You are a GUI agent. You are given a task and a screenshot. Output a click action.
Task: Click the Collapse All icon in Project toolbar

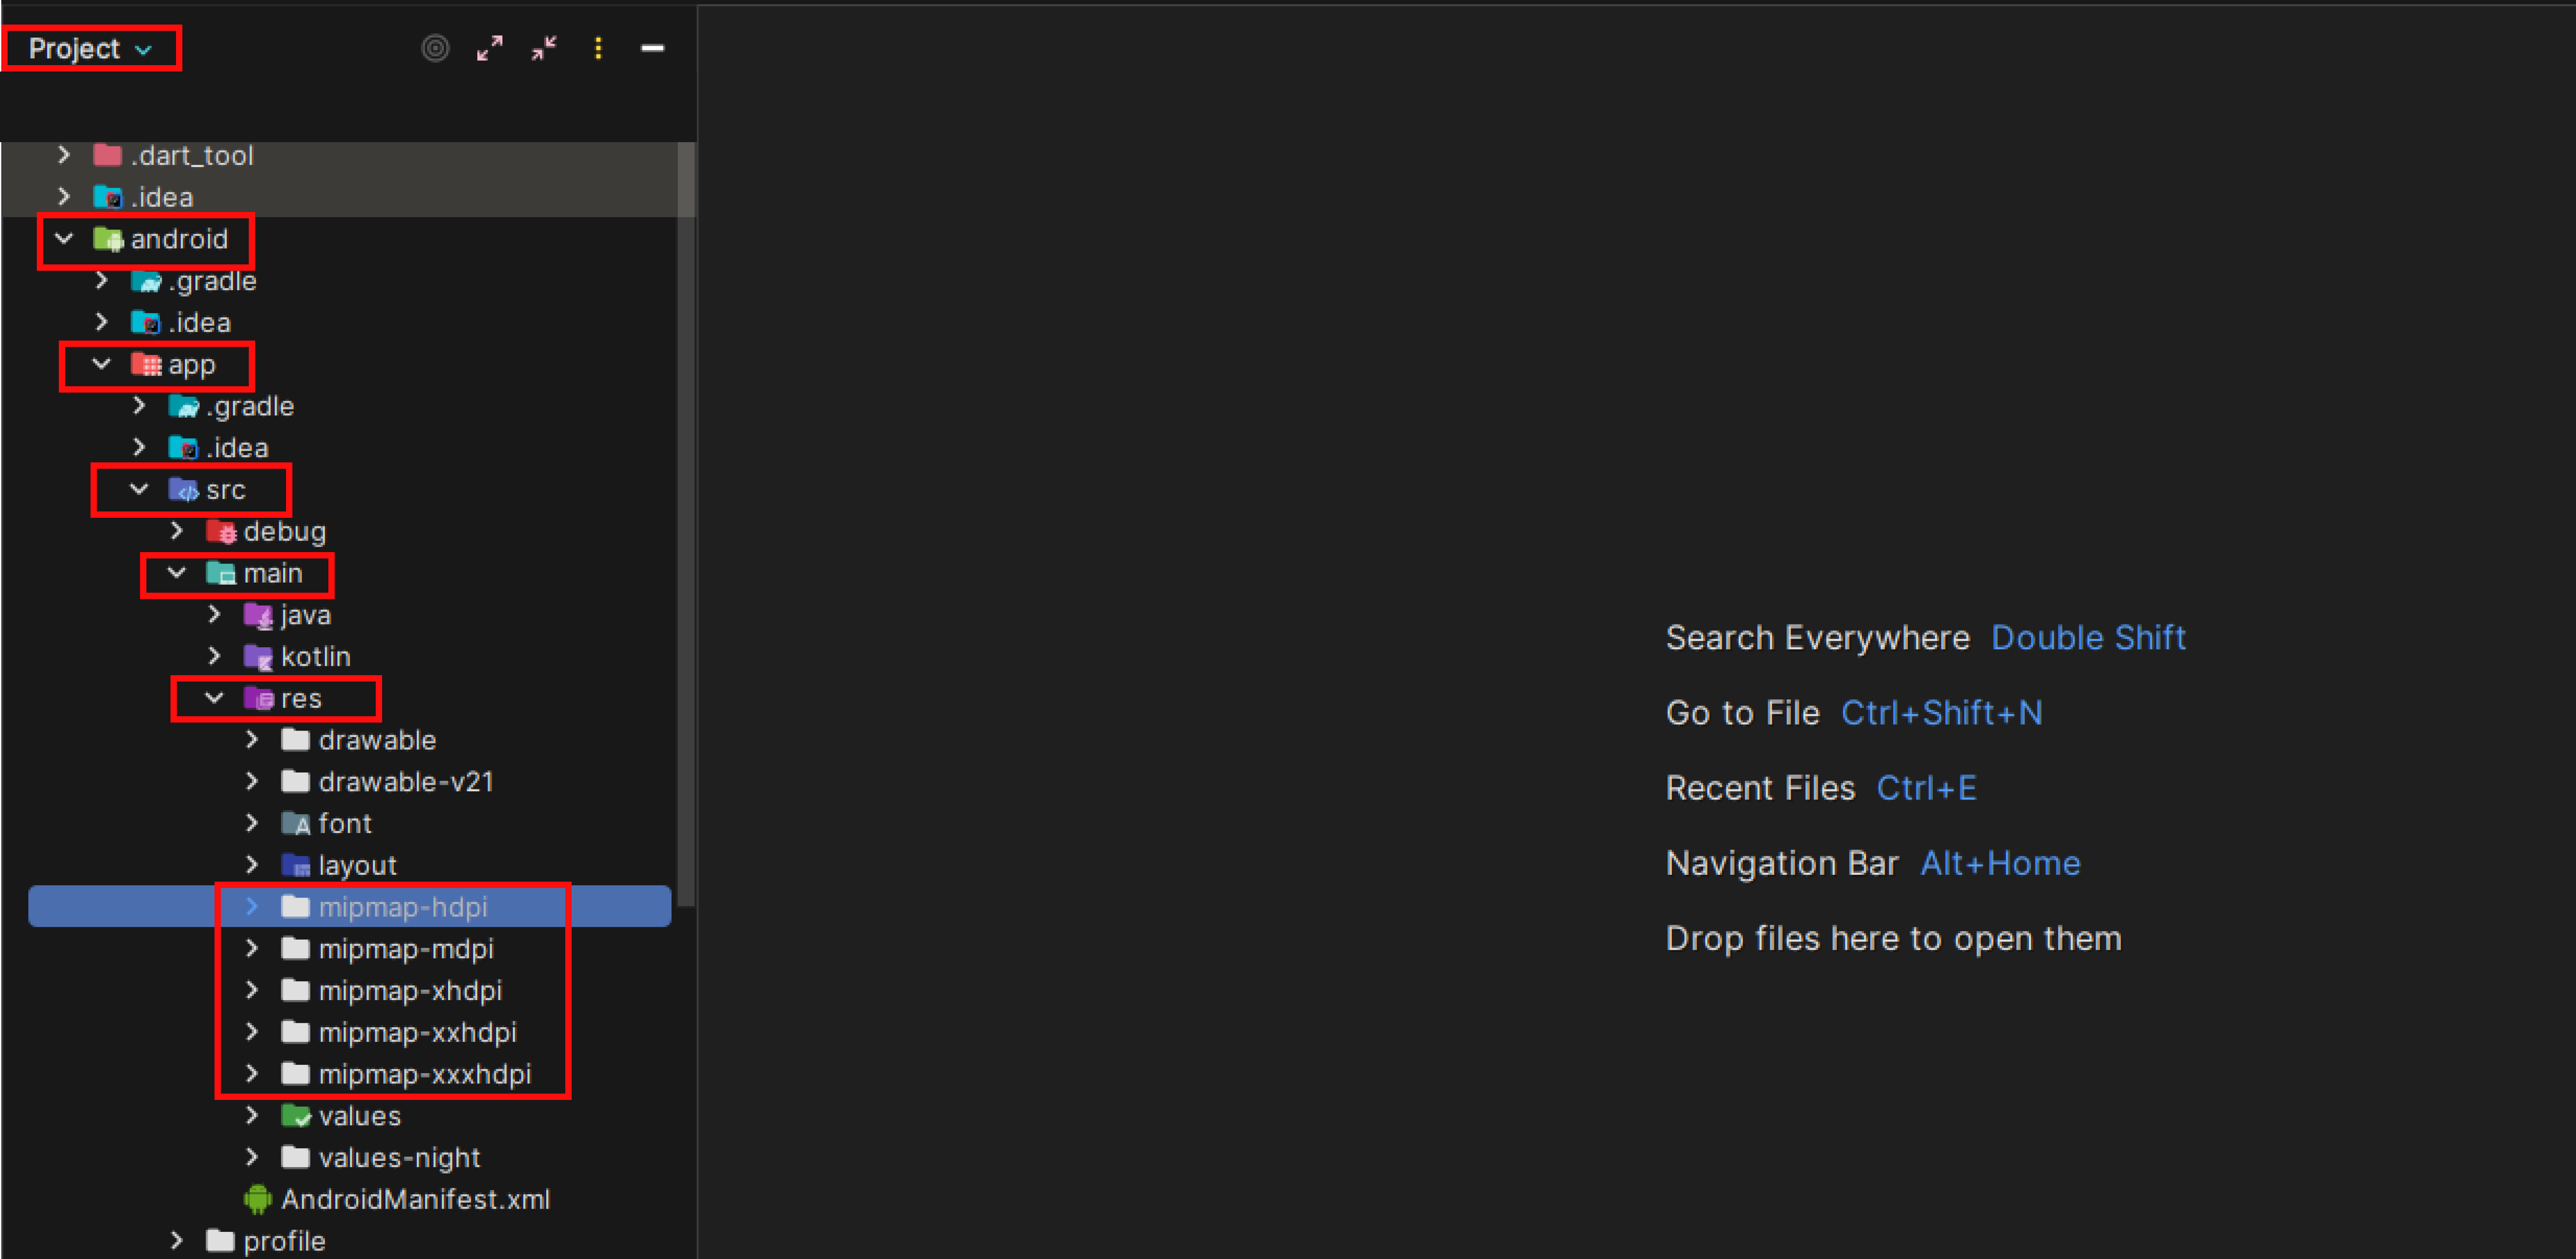tap(544, 48)
